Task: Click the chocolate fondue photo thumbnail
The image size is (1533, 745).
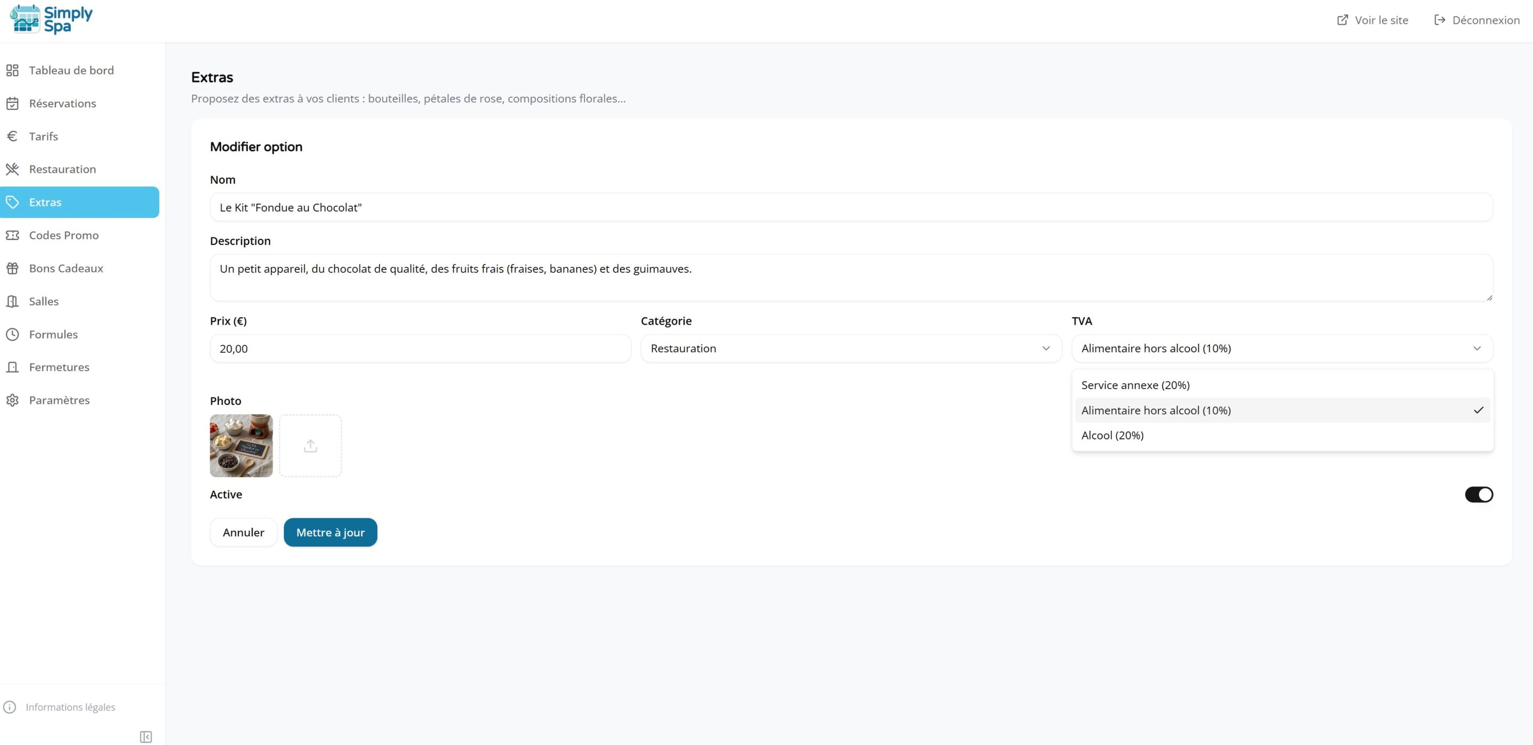Action: pos(241,446)
